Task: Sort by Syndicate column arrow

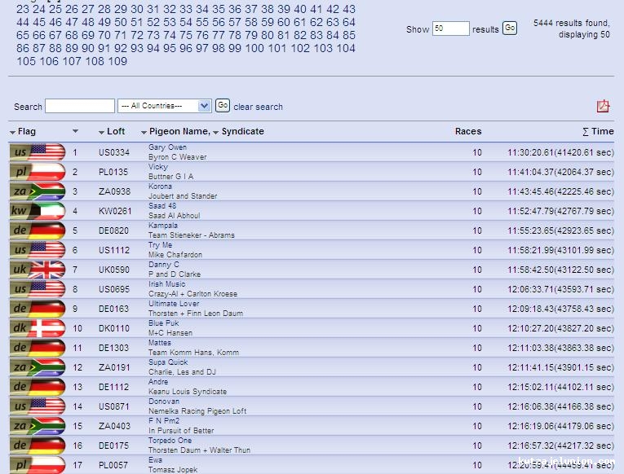Action: pos(216,132)
